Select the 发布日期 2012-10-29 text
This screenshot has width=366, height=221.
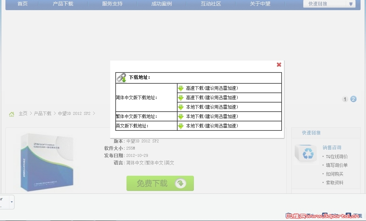pyautogui.click(x=126, y=155)
